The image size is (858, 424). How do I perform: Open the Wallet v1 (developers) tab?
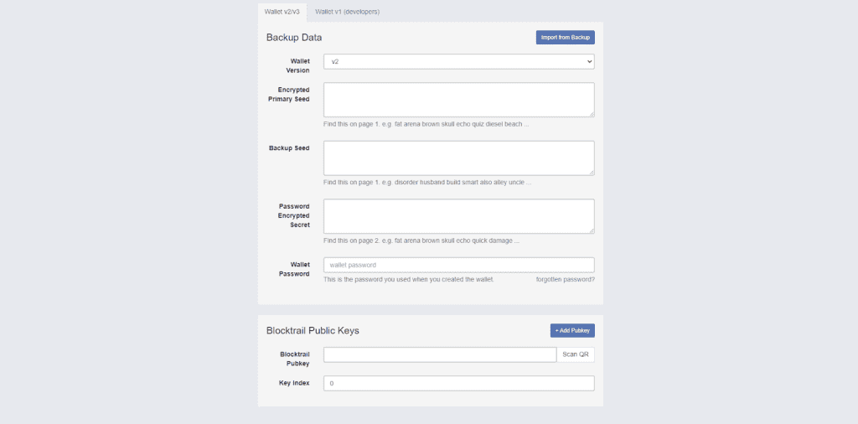coord(347,12)
